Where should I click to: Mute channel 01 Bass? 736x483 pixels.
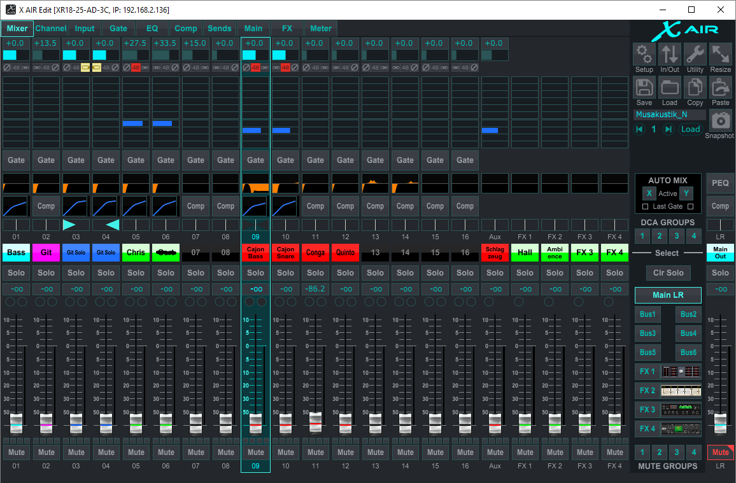(16, 452)
